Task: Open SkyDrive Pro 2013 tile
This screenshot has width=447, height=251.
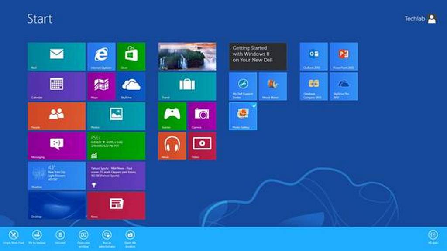Action: click(344, 86)
